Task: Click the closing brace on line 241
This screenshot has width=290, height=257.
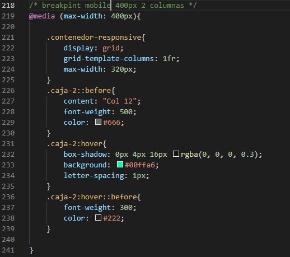Action: pos(31,250)
